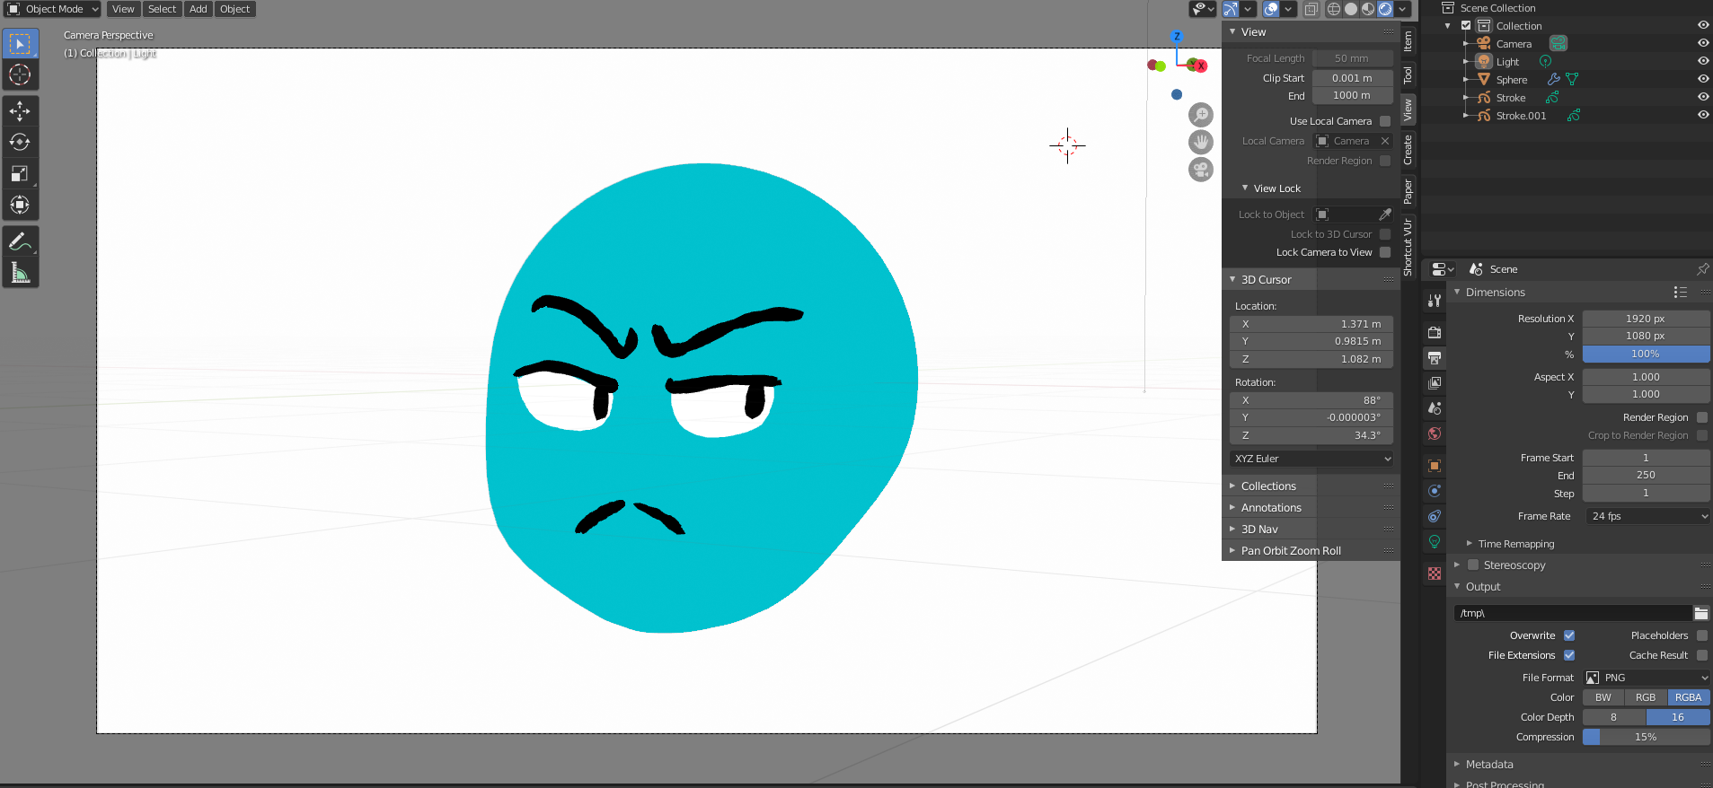Viewport: 1713px width, 788px height.
Task: Click the pan view hand gizmo
Action: 1201,142
